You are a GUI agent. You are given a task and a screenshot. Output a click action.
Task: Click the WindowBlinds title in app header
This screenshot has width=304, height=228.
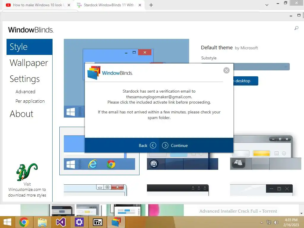point(31,30)
